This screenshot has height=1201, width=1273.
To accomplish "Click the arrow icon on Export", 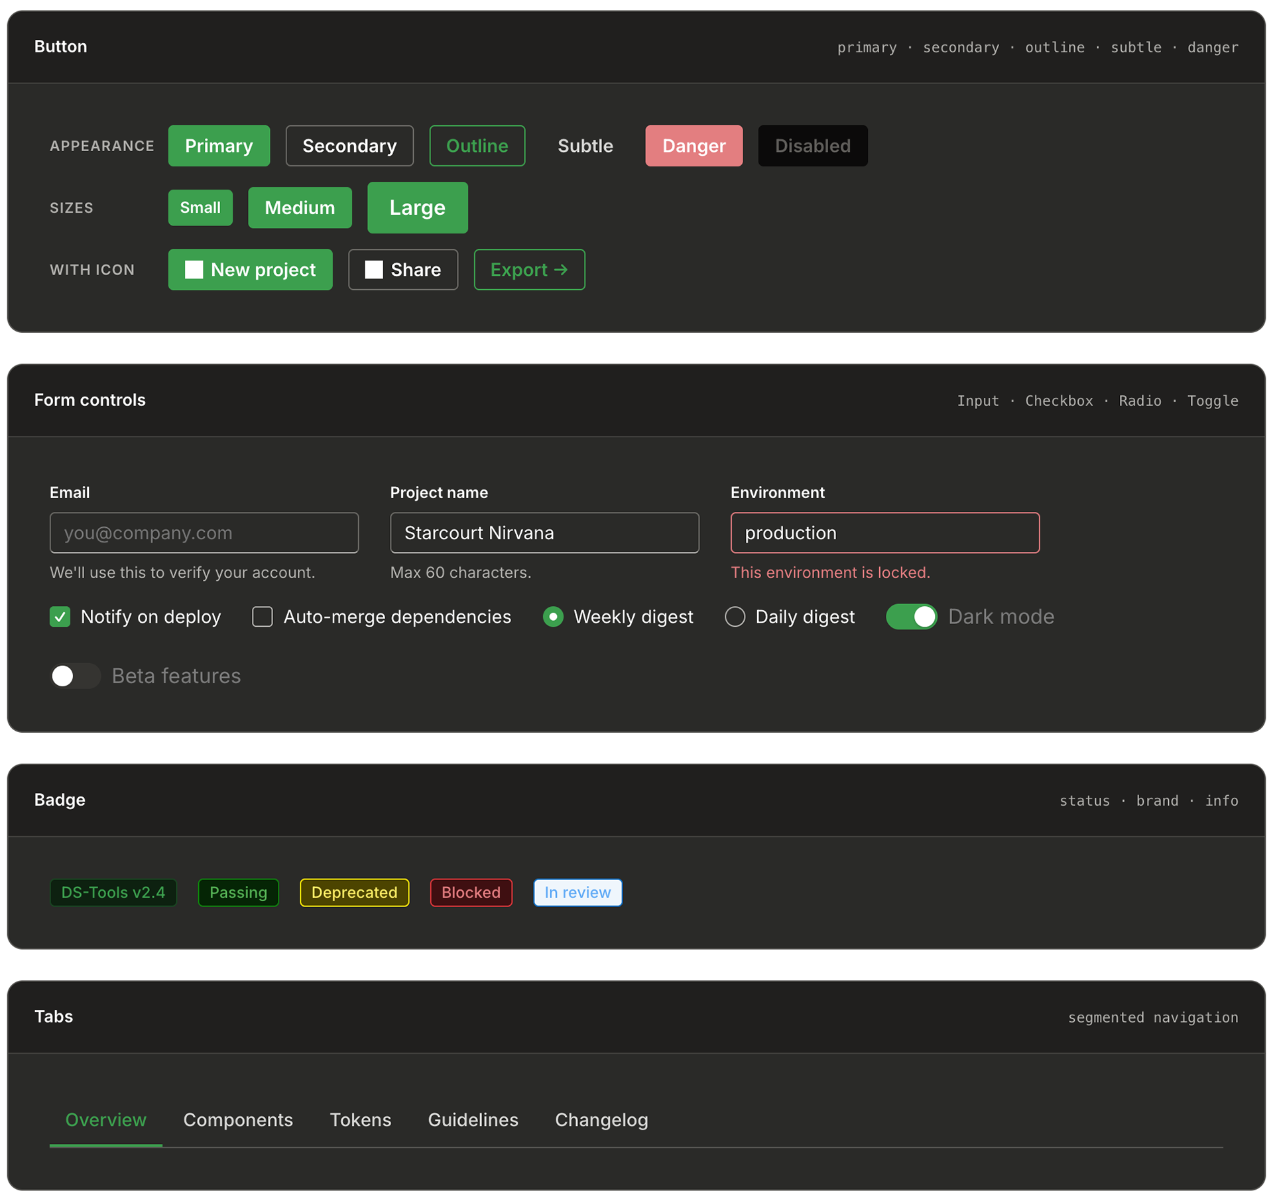I will point(561,269).
